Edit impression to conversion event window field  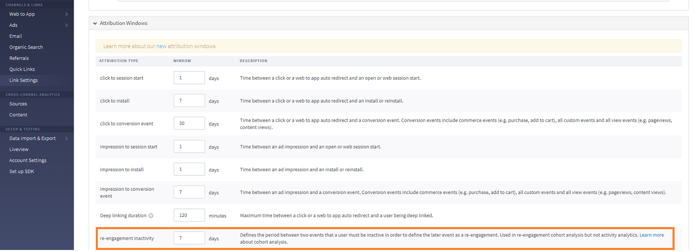189,192
